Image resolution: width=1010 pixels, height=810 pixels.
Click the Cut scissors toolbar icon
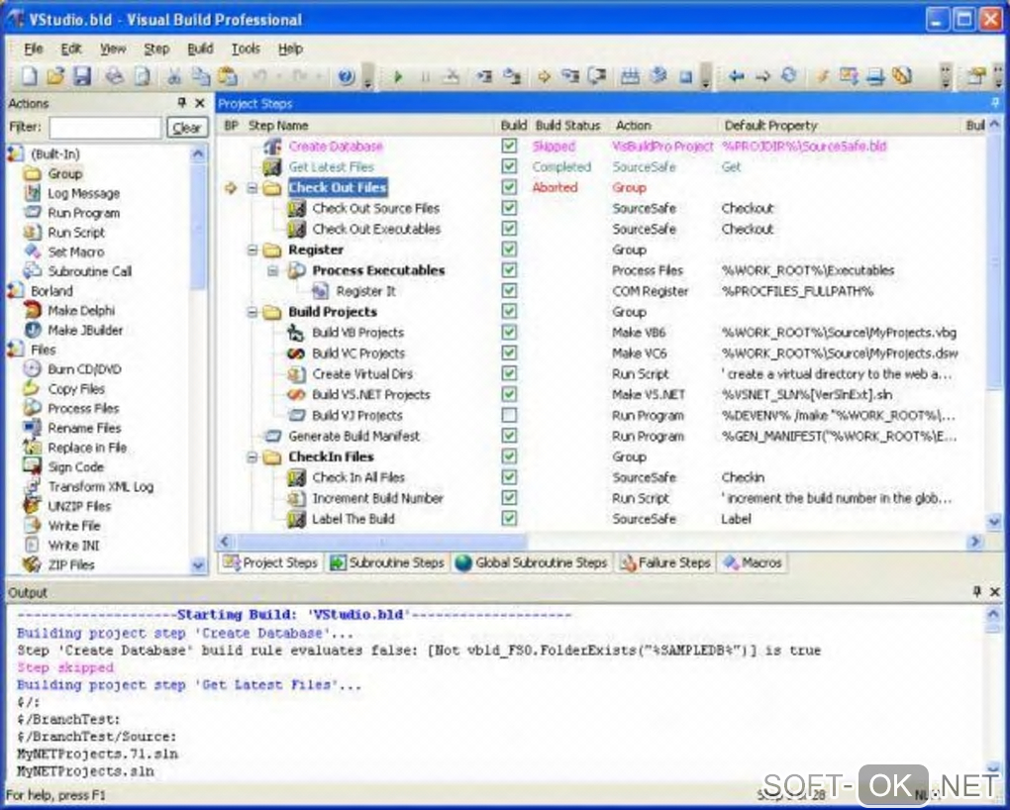174,76
